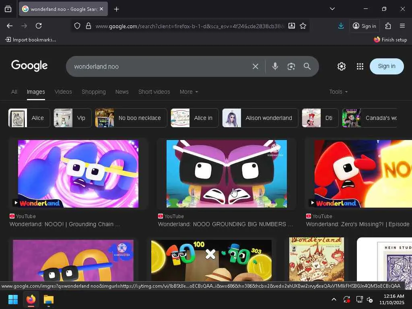Expand the More search types dropdown
The width and height of the screenshot is (412, 309).
(x=189, y=92)
